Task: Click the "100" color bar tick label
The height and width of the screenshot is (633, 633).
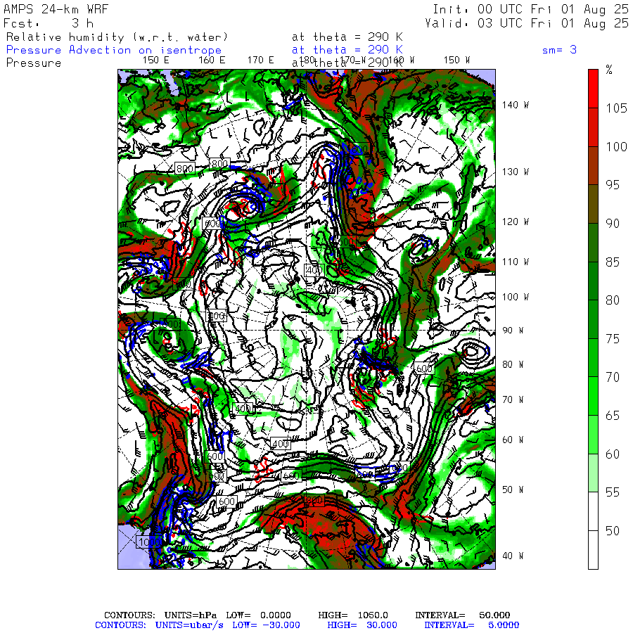Action: (616, 146)
